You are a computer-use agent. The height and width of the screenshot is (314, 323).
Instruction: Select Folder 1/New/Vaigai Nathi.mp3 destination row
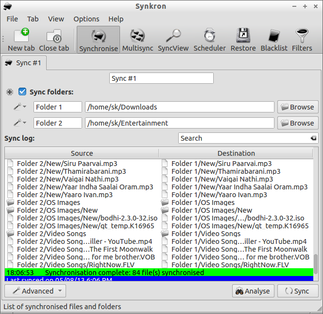[x=236, y=179]
